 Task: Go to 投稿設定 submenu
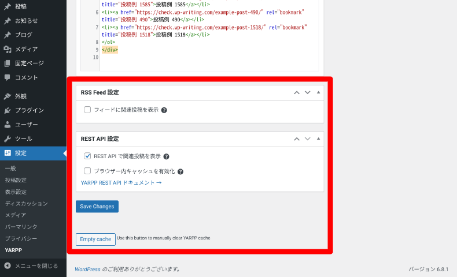pyautogui.click(x=16, y=180)
